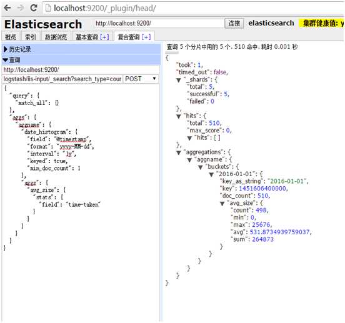Image resolution: width=345 pixels, height=323 pixels.
Task: Collapse the outer "hits" node
Action: coord(179,116)
